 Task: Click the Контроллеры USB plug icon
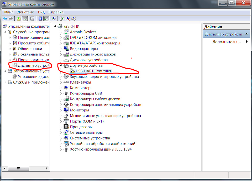[x=66, y=93]
